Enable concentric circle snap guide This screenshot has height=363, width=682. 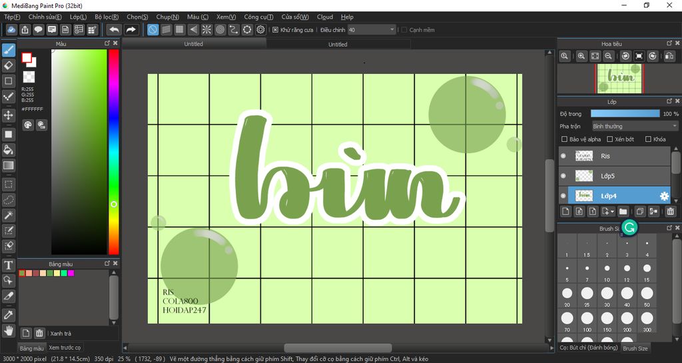point(220,29)
